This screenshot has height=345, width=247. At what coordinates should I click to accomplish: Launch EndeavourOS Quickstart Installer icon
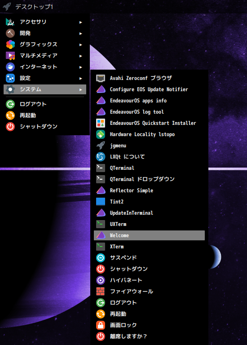101,123
